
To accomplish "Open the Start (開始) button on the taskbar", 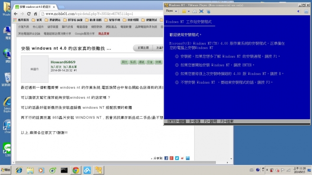I will pos(6,170).
